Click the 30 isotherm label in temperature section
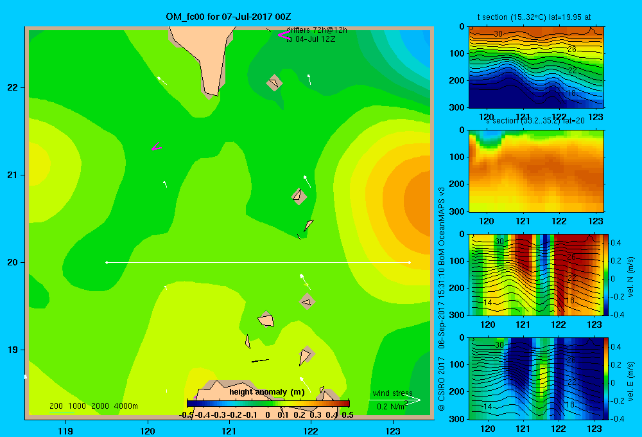This screenshot has height=437, width=642. (498, 33)
